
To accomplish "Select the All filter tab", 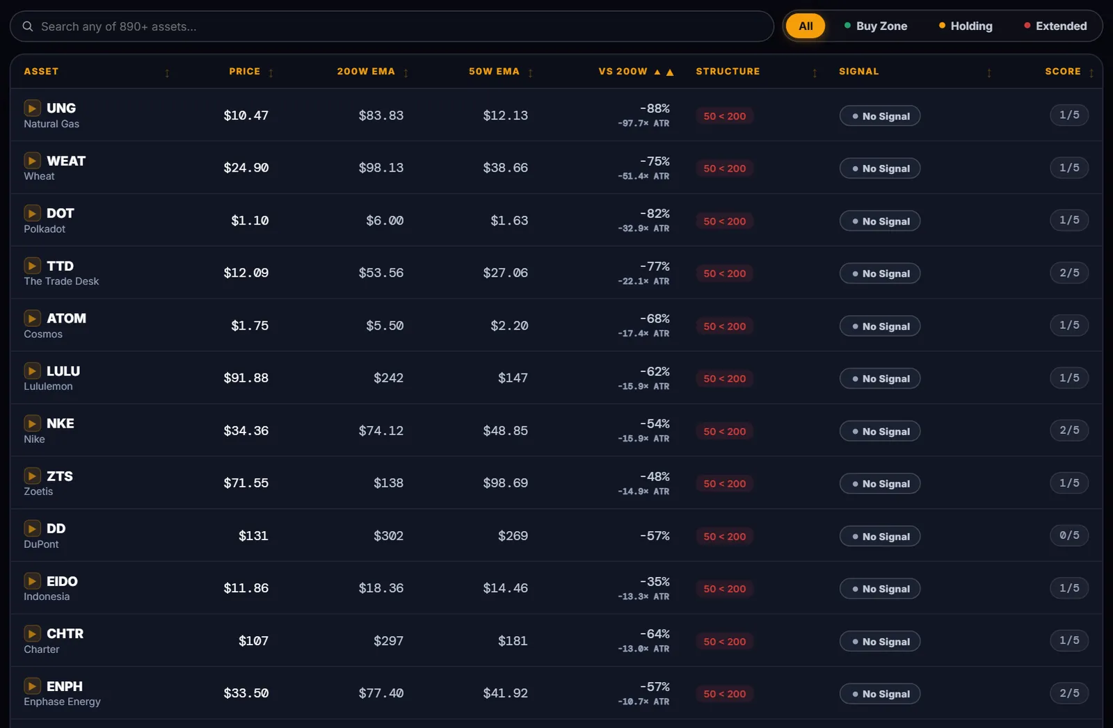I will [x=806, y=26].
